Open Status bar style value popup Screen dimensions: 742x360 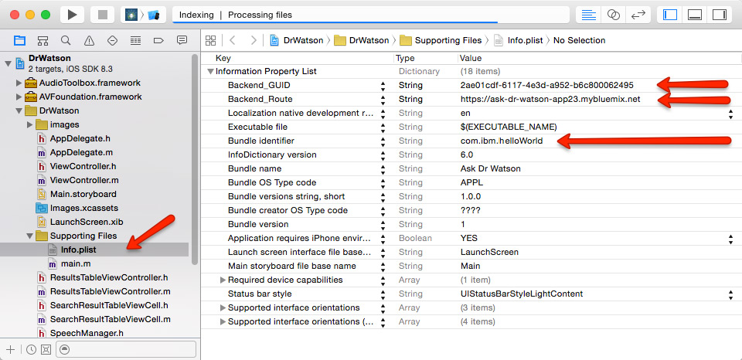pyautogui.click(x=730, y=294)
